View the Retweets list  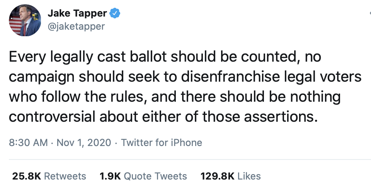tap(65, 176)
